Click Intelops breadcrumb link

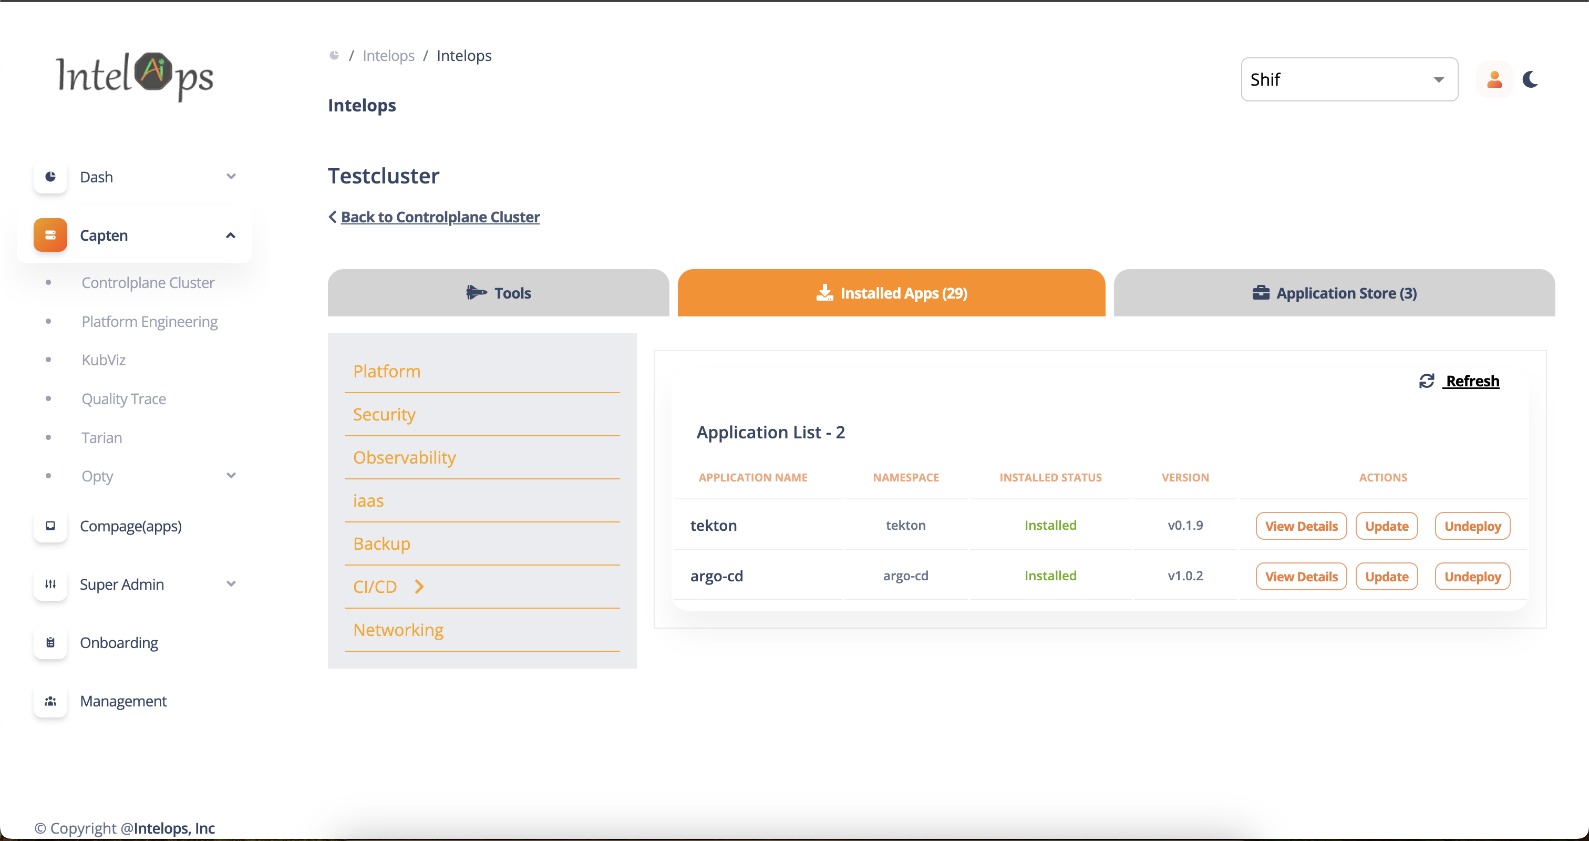pos(389,56)
